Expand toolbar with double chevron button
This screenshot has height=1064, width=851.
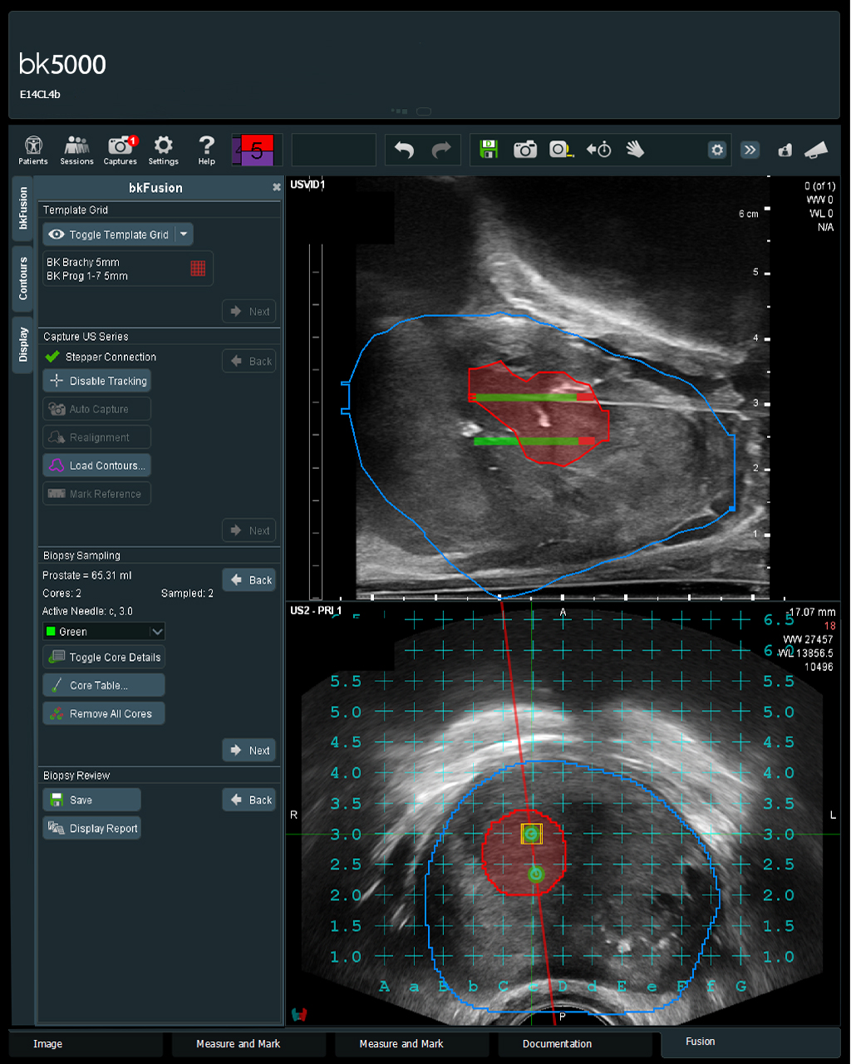tap(750, 150)
